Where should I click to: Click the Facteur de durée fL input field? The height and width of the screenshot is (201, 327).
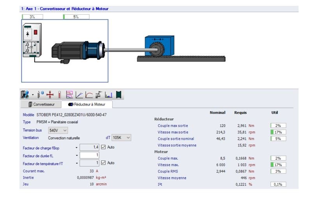pyautogui.click(x=90, y=155)
